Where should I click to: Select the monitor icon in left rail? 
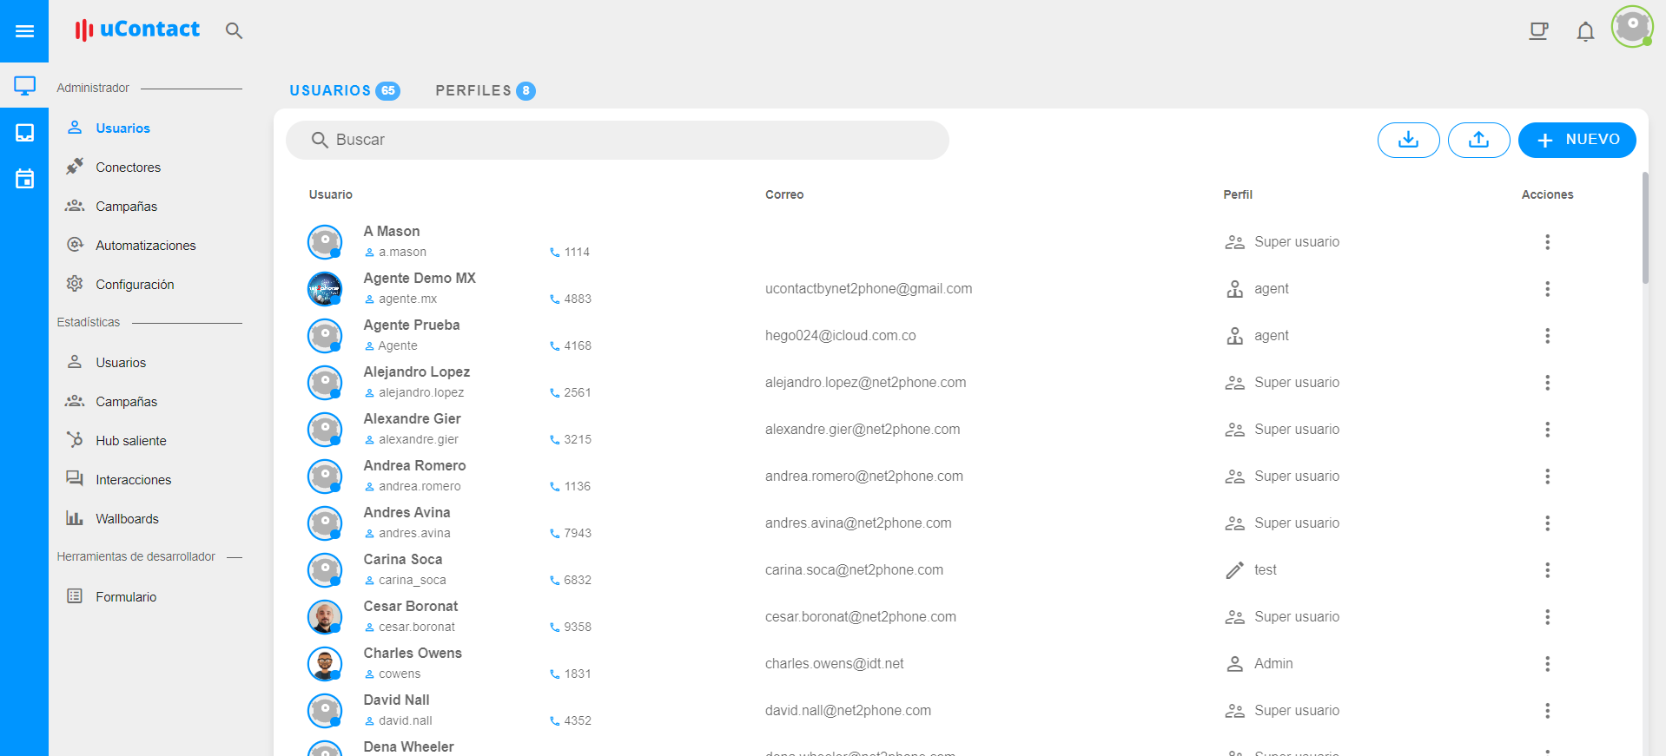(x=24, y=85)
